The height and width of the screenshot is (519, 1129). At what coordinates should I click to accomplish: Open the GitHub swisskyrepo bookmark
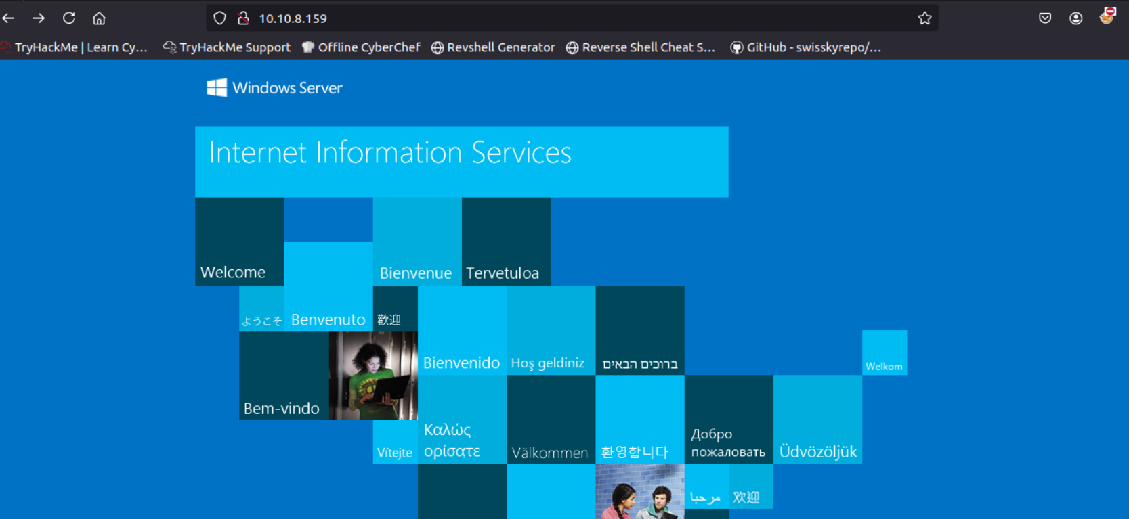pyautogui.click(x=806, y=47)
